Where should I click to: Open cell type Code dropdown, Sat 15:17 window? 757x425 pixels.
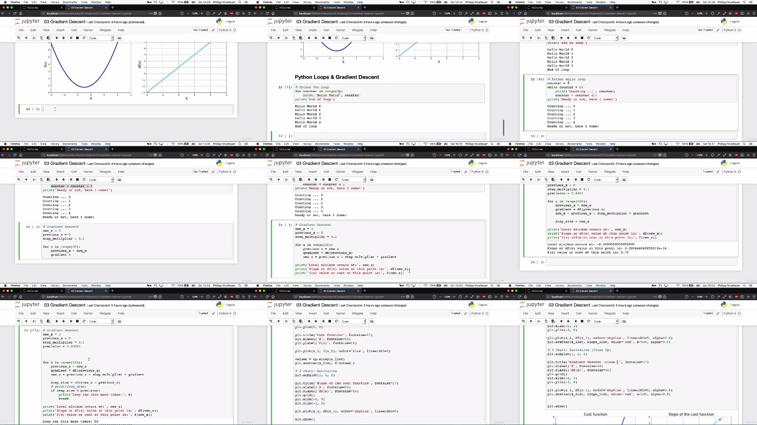[605, 180]
